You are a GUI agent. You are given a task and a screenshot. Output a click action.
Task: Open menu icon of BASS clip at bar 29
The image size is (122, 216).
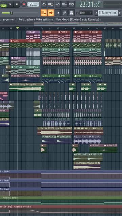43,76
